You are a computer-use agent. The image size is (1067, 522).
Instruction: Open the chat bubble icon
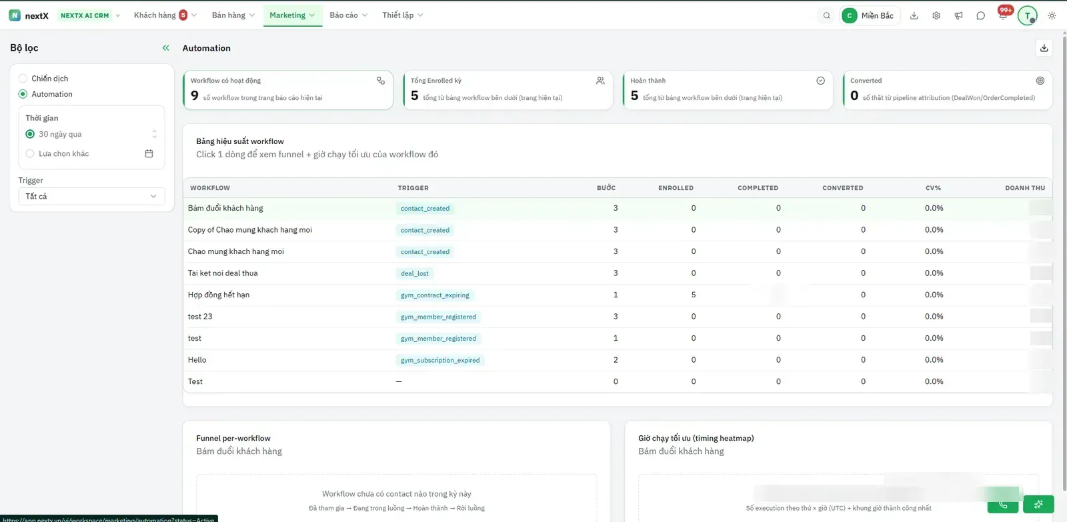tap(980, 15)
